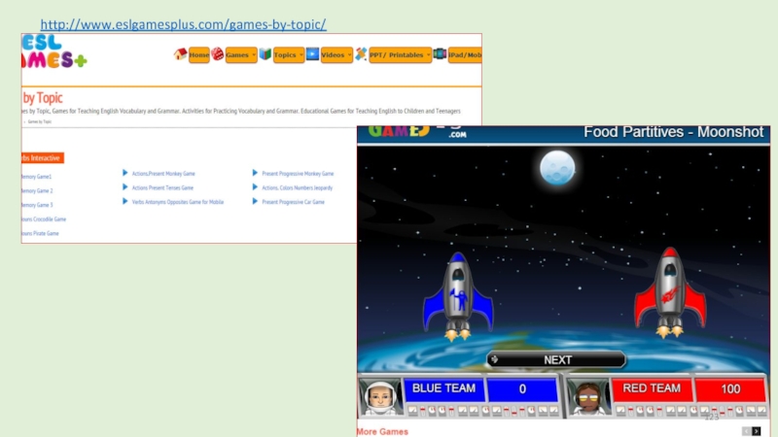Click the book icon beside Topics
The width and height of the screenshot is (778, 437).
pos(265,54)
